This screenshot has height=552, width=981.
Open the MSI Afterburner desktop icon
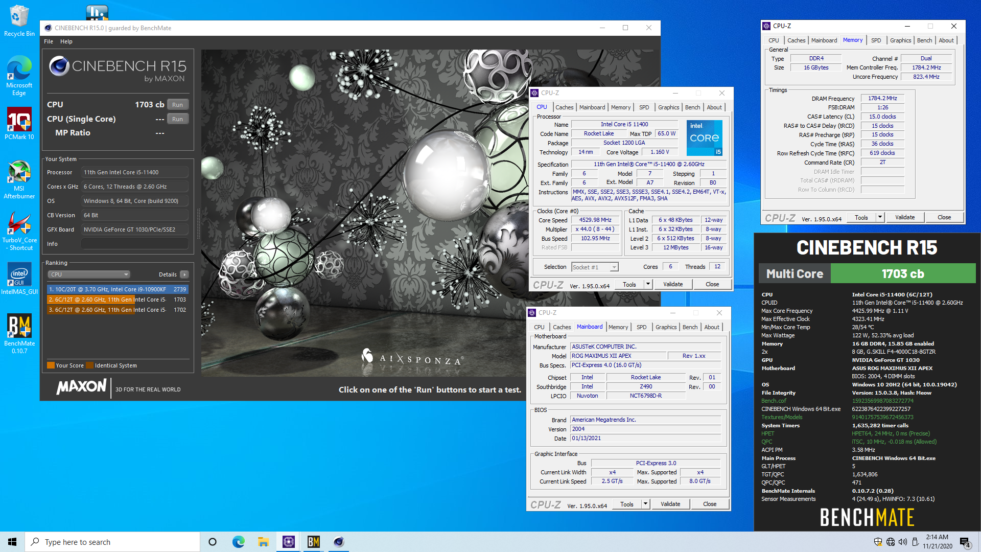(19, 179)
